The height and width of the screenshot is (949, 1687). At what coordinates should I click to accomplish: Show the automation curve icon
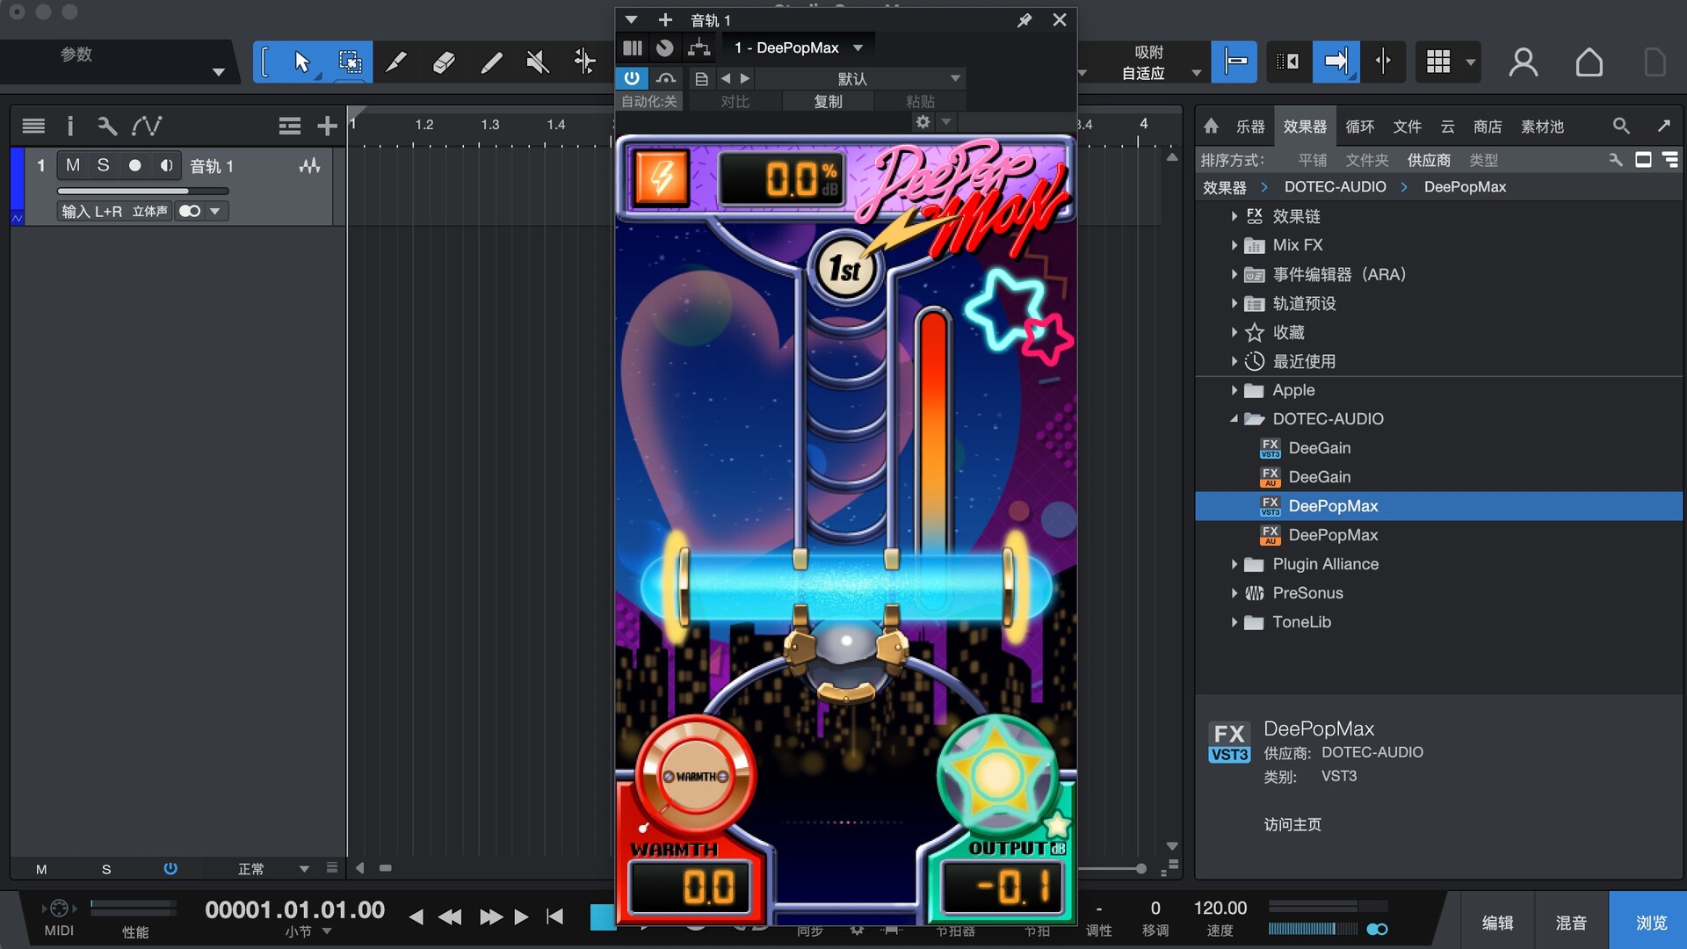coord(147,126)
